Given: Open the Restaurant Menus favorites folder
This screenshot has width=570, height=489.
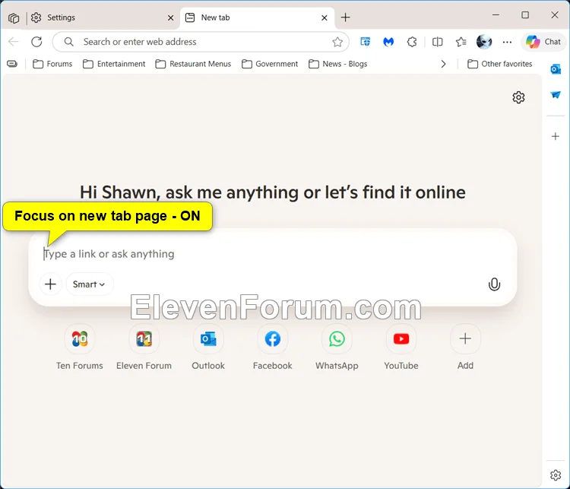Looking at the screenshot, I should 193,64.
